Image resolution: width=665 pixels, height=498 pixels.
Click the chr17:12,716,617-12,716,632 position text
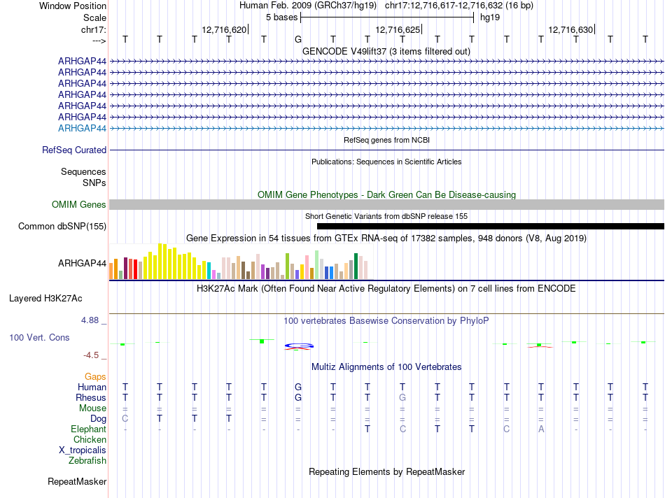pyautogui.click(x=459, y=6)
